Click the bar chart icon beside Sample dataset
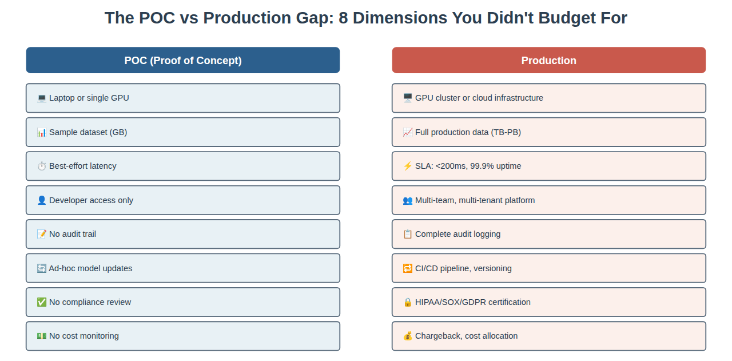Screen dimensions: 732x361 tap(42, 132)
